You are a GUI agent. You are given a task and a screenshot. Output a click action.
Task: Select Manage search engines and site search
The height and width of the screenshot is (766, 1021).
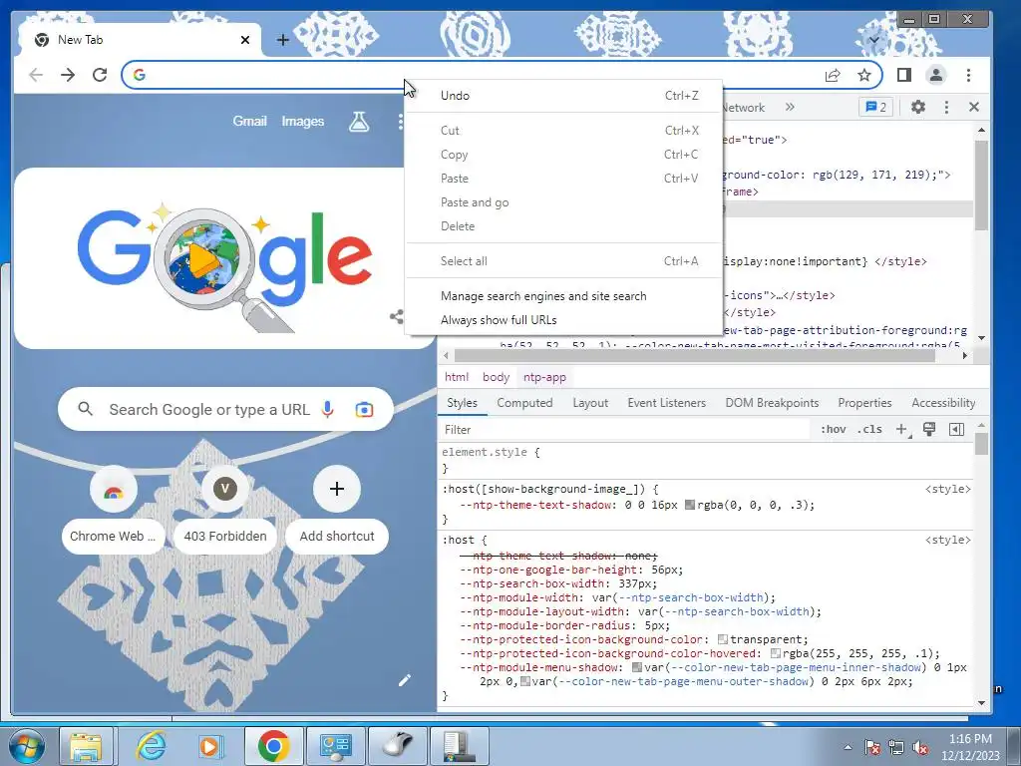click(564, 295)
